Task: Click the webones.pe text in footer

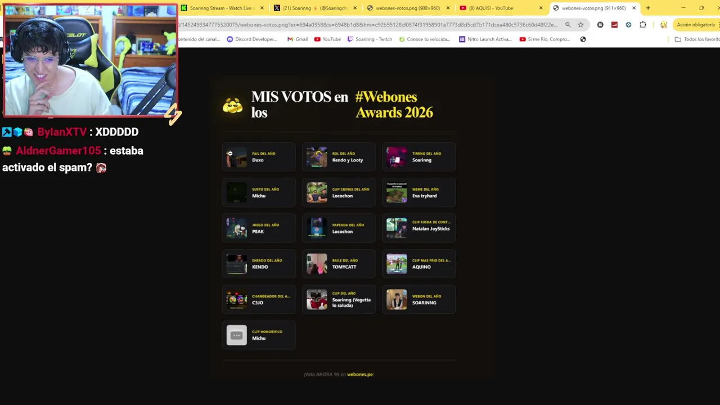Action: (360, 375)
